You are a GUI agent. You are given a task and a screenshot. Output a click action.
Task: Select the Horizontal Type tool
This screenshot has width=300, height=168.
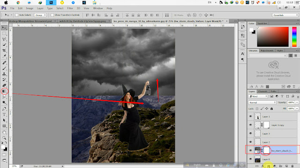(4, 115)
